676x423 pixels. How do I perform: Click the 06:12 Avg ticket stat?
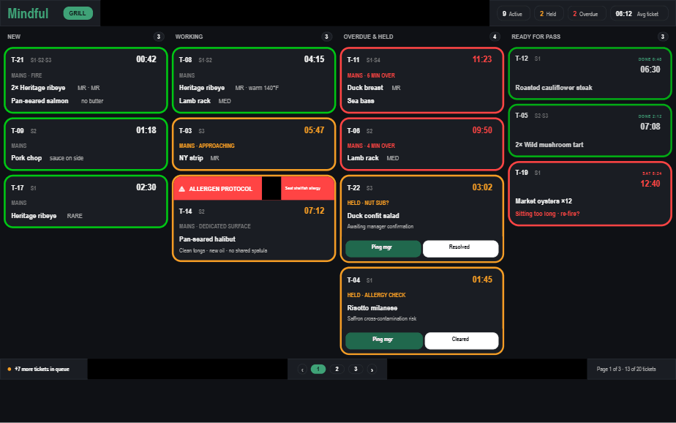pyautogui.click(x=639, y=14)
